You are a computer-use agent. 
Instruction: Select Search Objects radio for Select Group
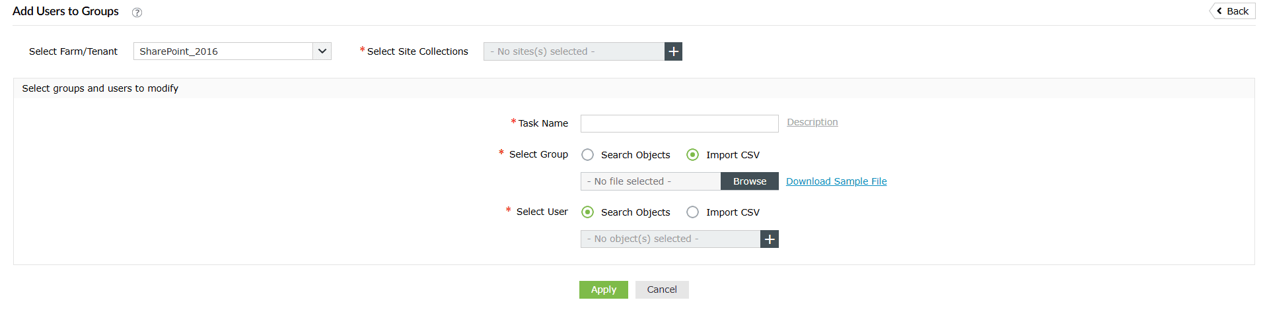point(587,155)
